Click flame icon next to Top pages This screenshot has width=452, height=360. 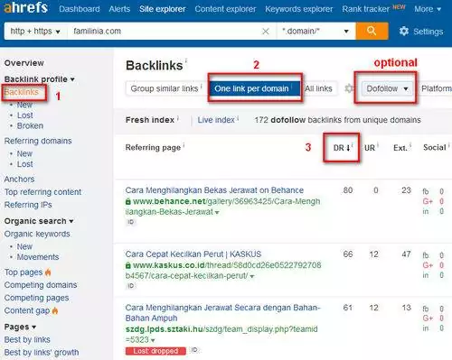(x=48, y=272)
